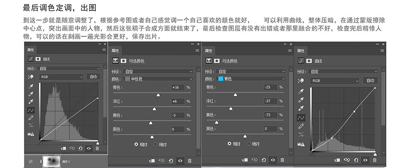Select 相对 radio in 青色 color panel

click(x=229, y=144)
